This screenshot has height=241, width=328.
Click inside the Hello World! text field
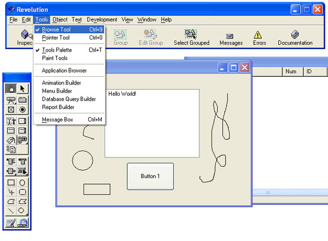[152, 123]
